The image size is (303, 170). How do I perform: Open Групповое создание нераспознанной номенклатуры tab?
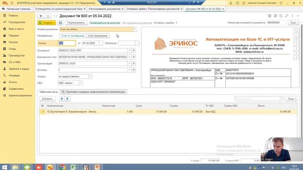(x=94, y=92)
